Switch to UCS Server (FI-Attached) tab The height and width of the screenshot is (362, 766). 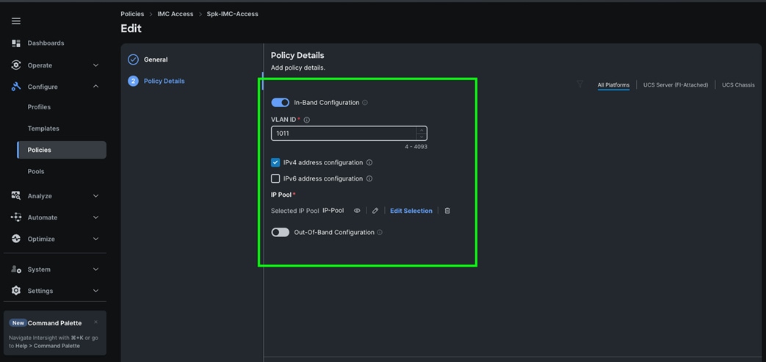click(x=676, y=85)
